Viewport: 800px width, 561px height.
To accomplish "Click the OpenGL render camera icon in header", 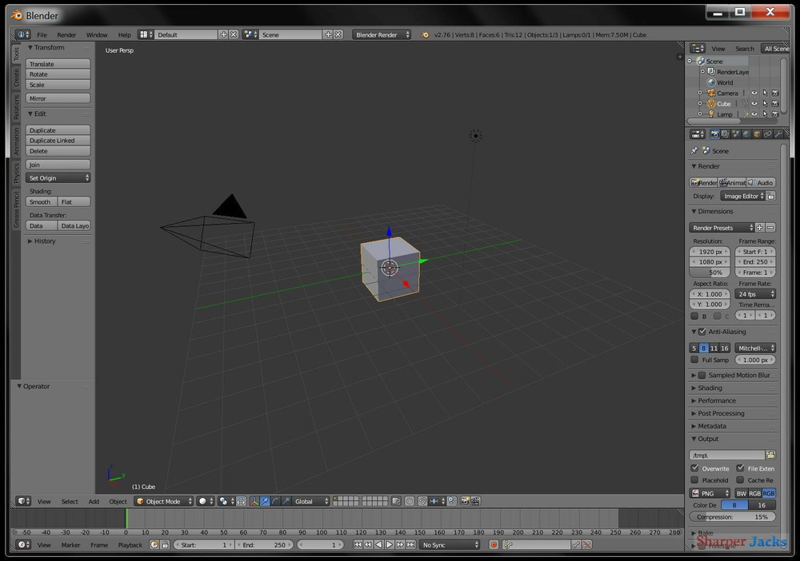I will (x=466, y=501).
